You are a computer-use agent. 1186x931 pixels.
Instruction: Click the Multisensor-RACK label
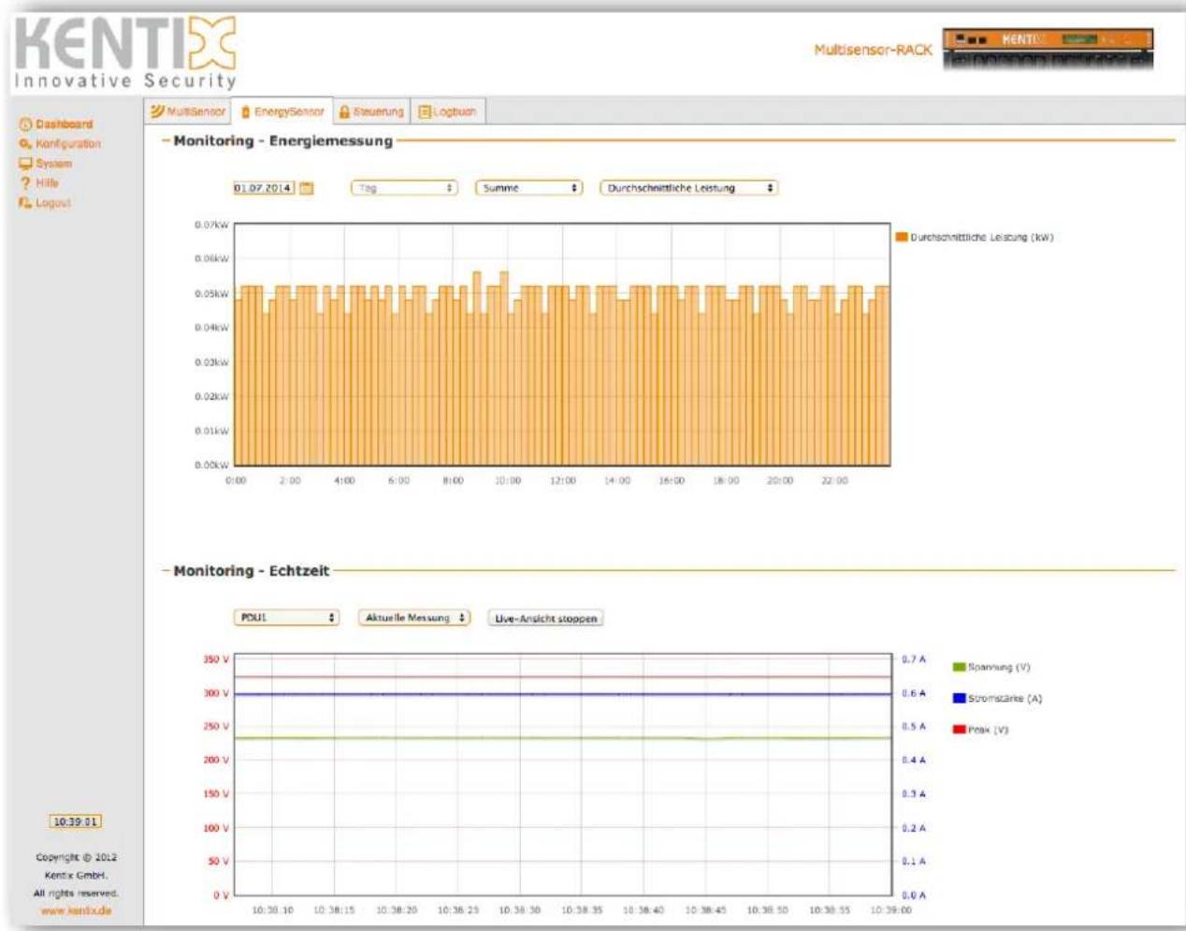pyautogui.click(x=873, y=51)
